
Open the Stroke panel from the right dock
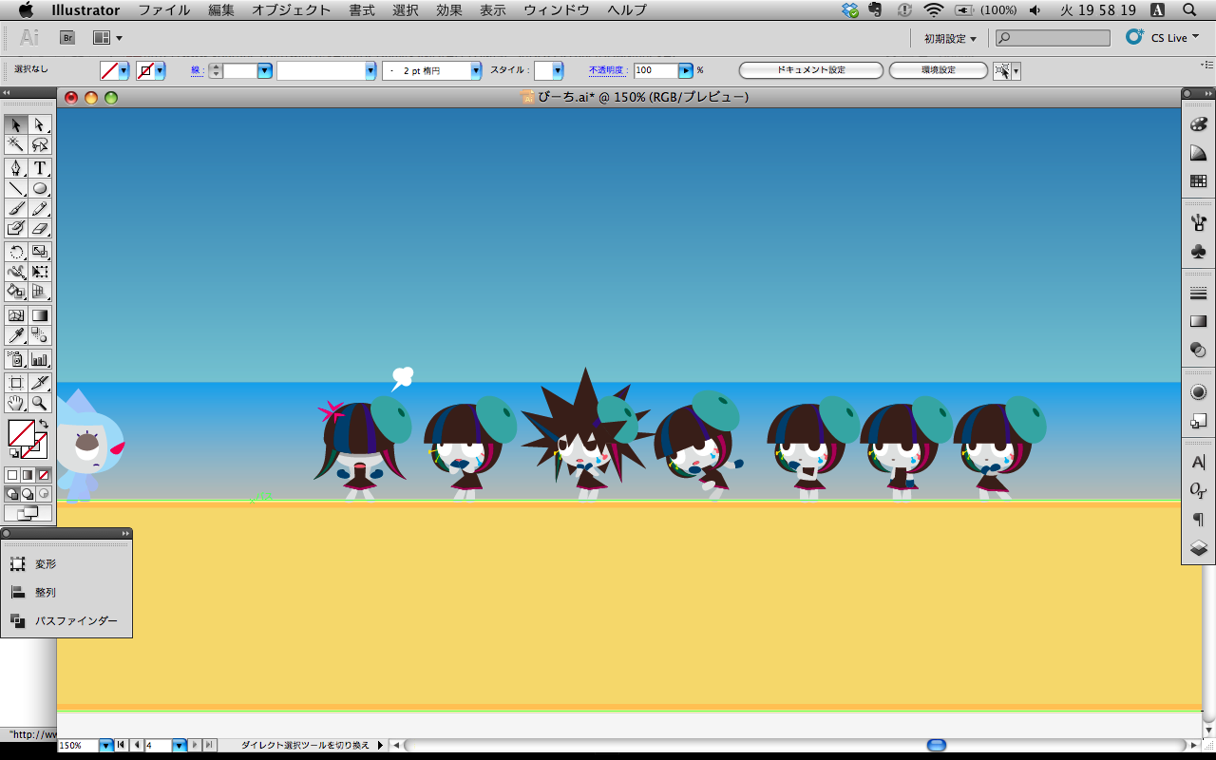1198,294
